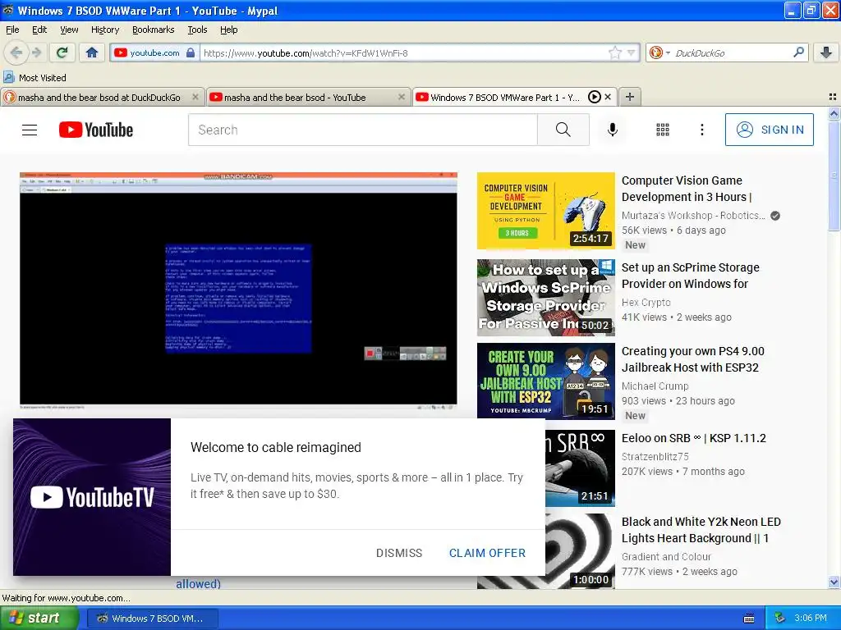Open the Y2k Neon LED Heart thumbnail
Screen dimensions: 841x630
click(x=580, y=551)
